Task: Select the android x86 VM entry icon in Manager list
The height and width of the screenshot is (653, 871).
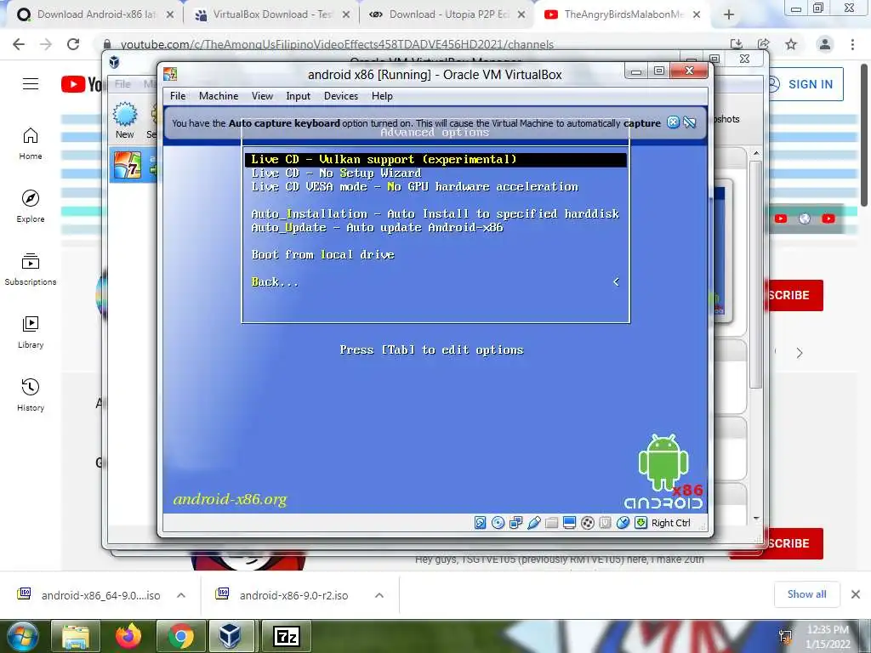Action: (x=128, y=165)
